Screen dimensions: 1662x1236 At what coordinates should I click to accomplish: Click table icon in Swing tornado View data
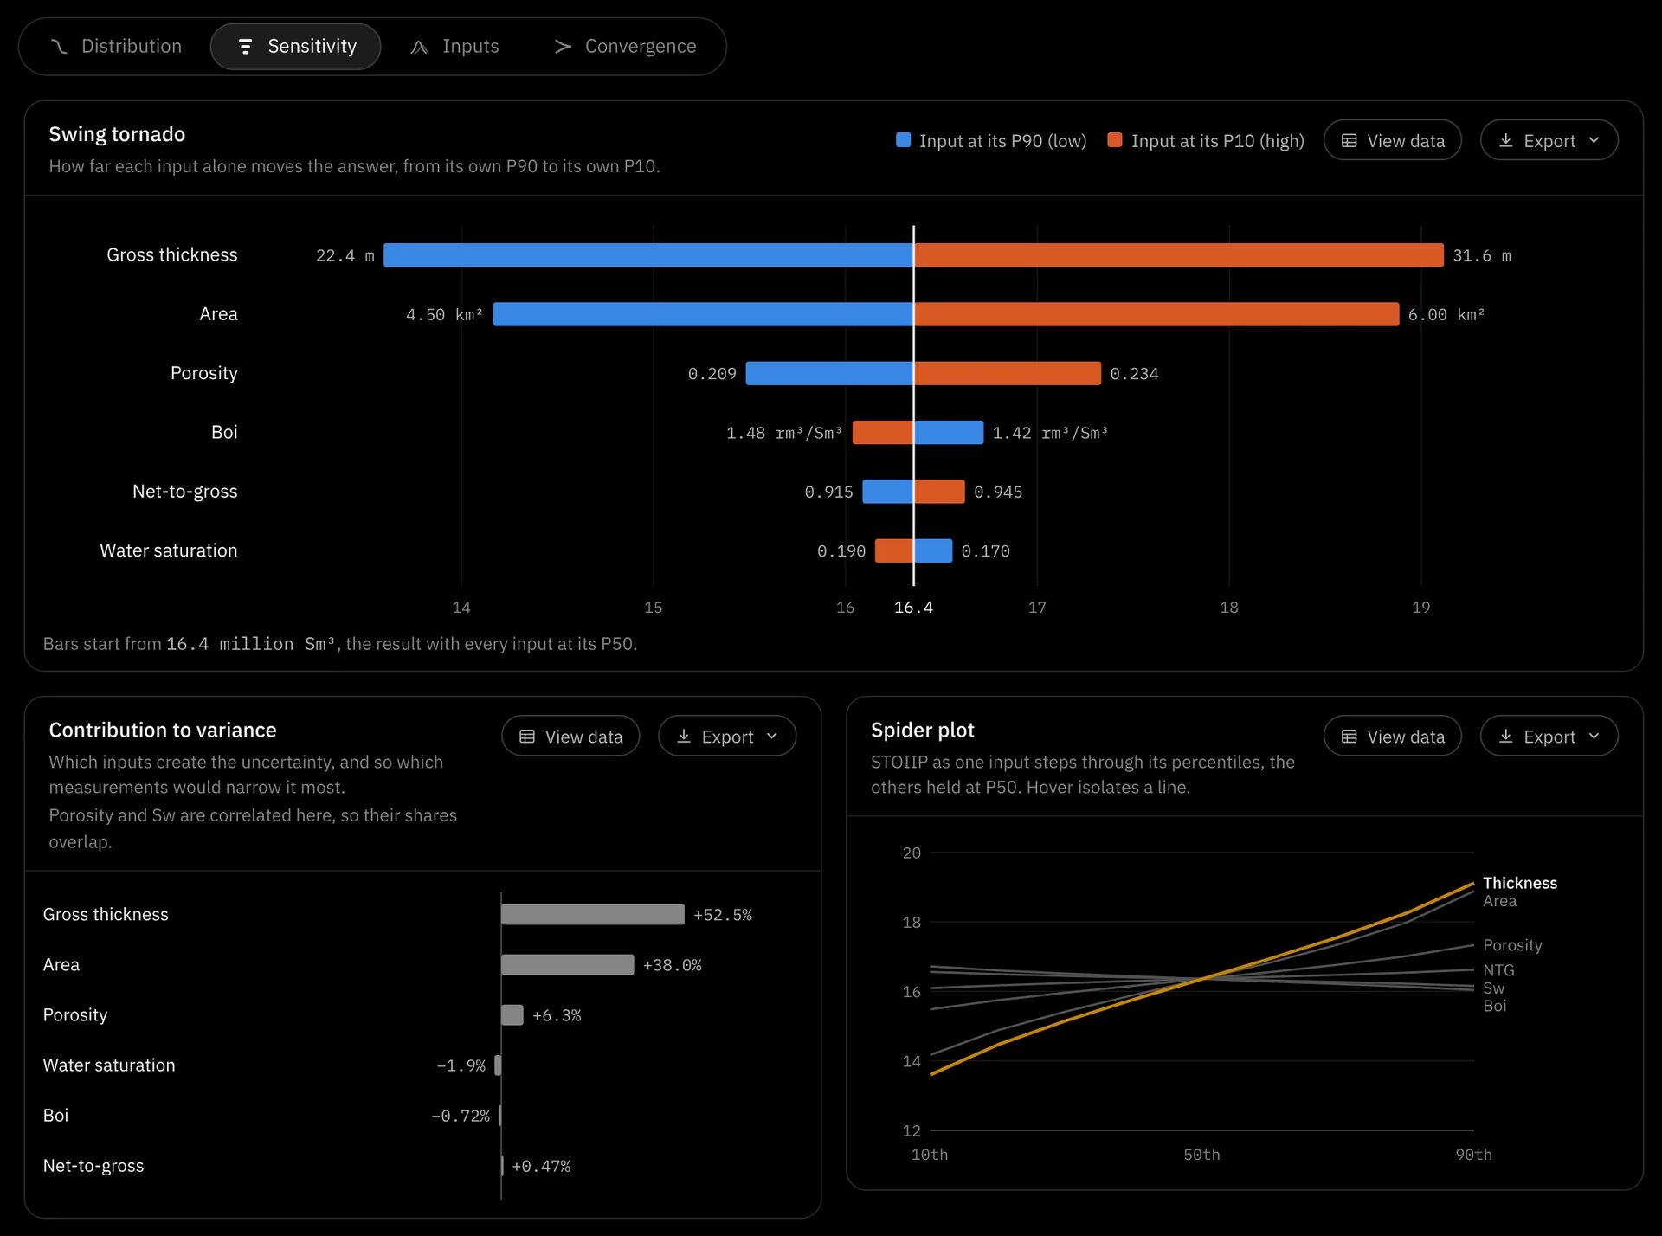(x=1349, y=140)
